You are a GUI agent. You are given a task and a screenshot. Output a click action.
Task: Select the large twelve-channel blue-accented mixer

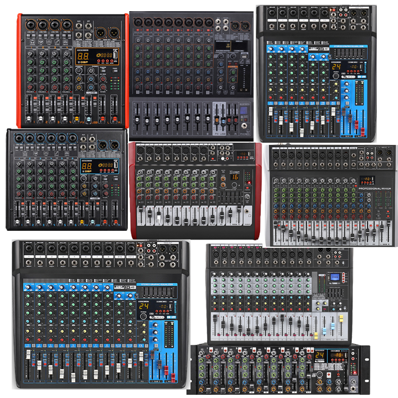pos(101,315)
